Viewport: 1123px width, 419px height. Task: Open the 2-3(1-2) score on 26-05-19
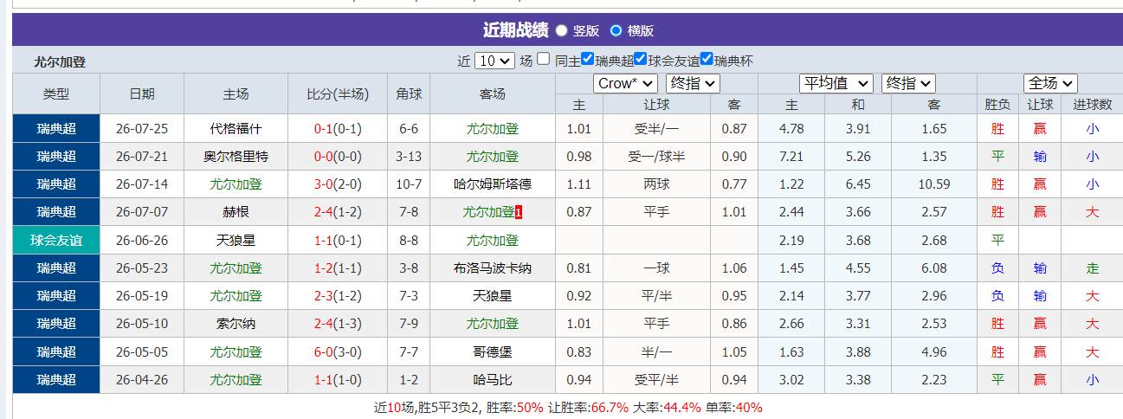point(338,295)
